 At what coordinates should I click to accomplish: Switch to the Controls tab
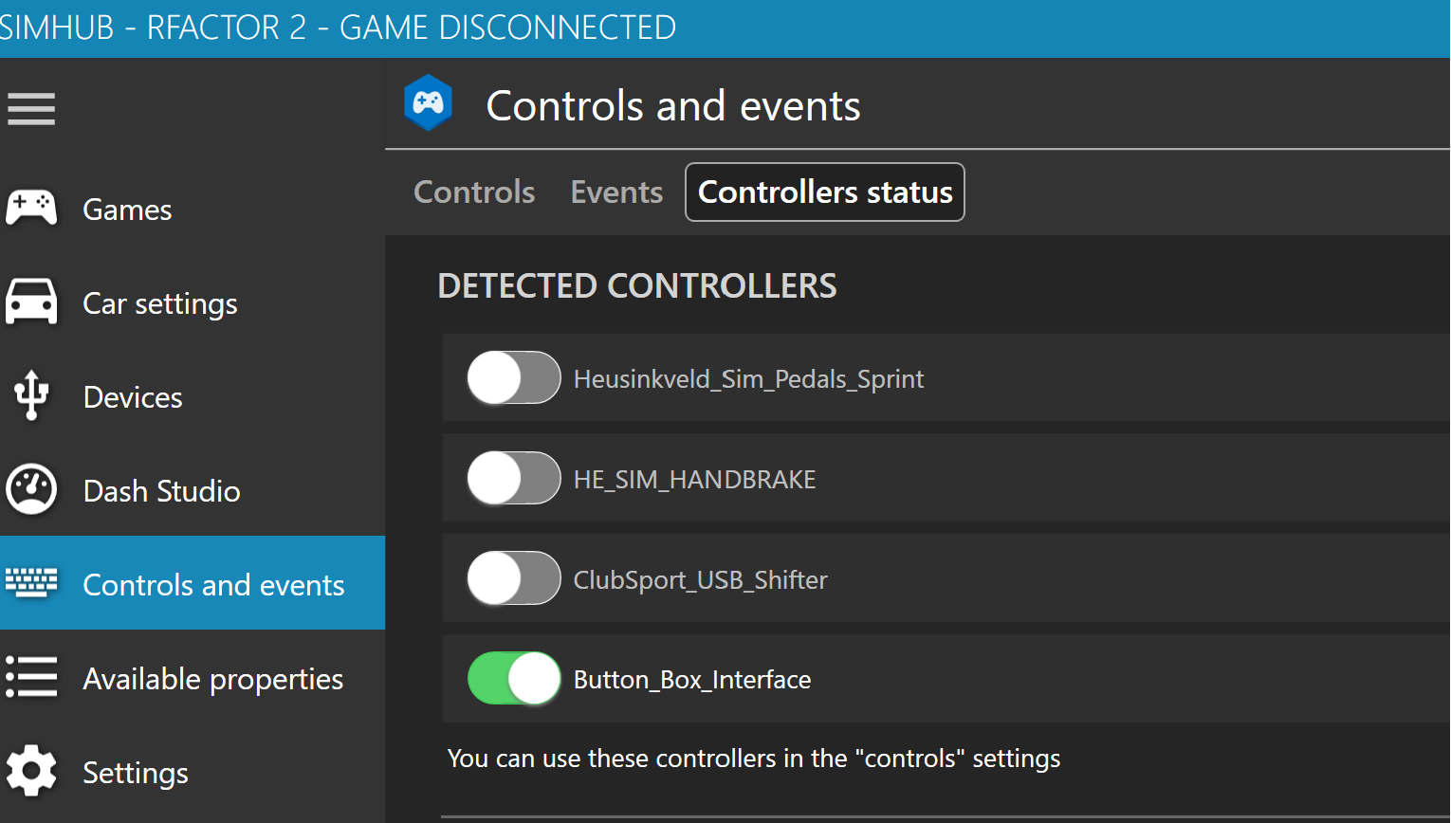[474, 192]
